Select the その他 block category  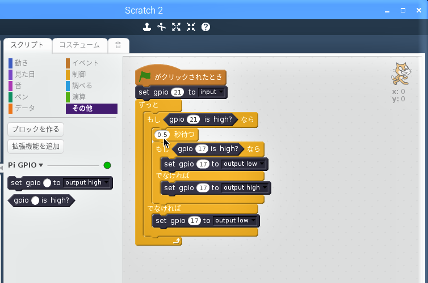pos(92,108)
